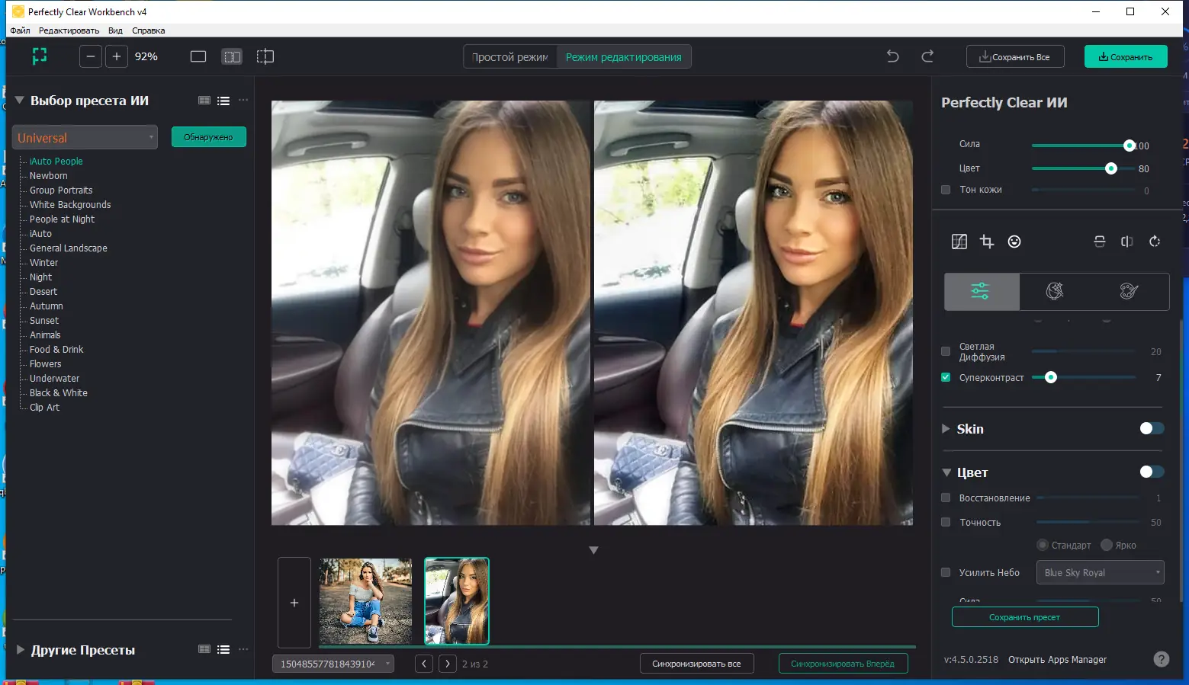
Task: Open the face smiley tool
Action: tap(1014, 242)
